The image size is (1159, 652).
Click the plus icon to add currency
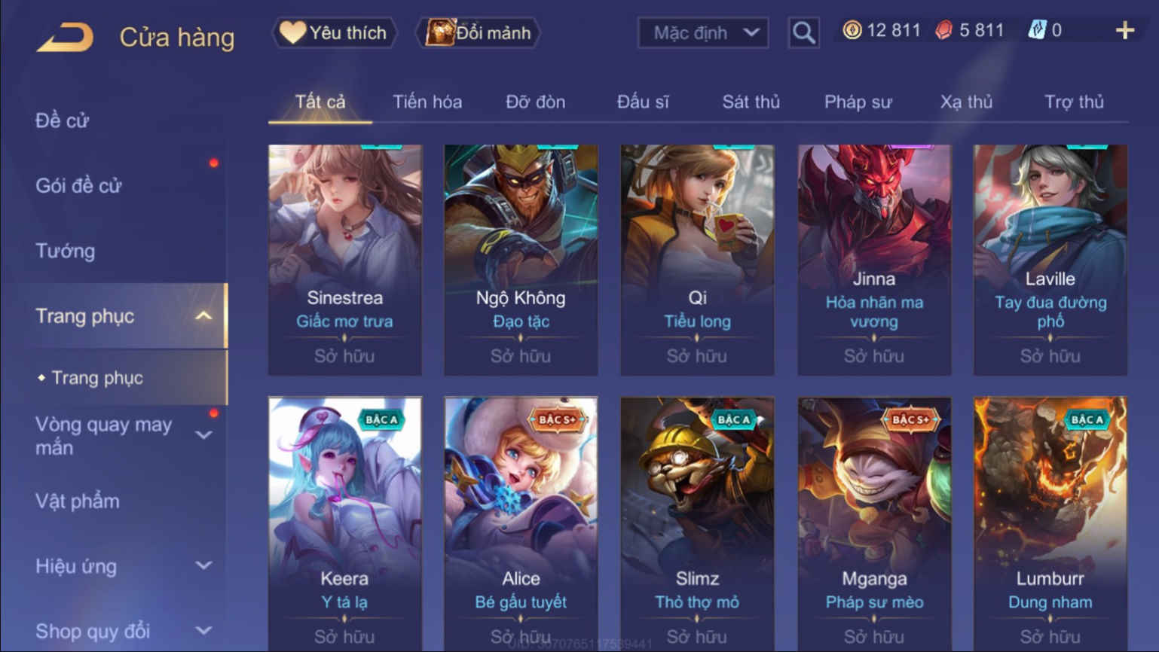[x=1124, y=30]
